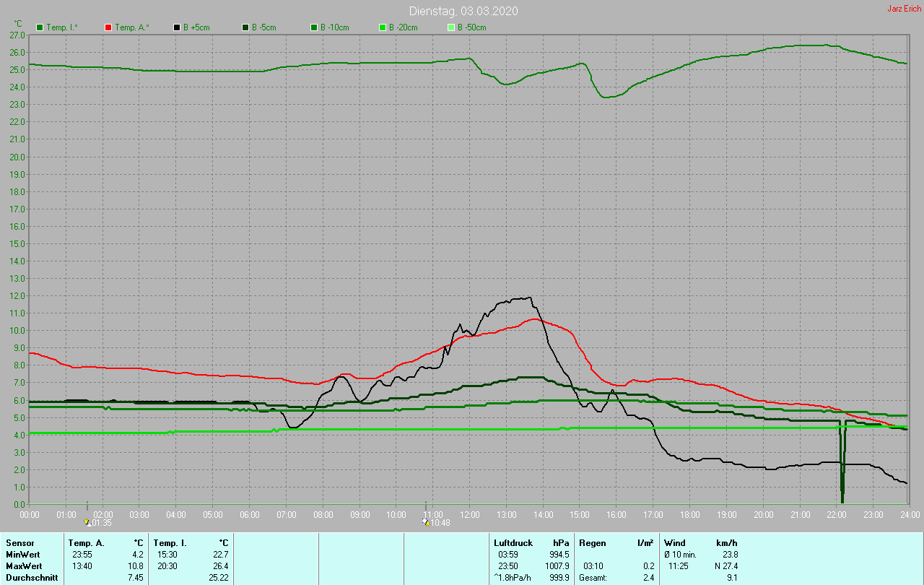The image size is (924, 585).
Task: Click the MaxWert row label
Action: [x=23, y=565]
